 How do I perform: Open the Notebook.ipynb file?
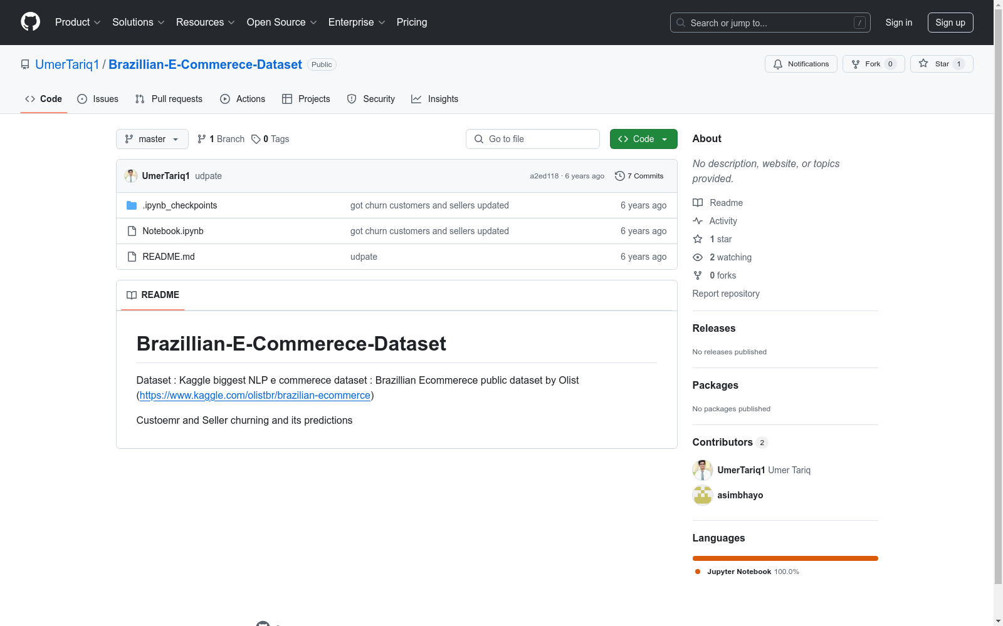coord(173,231)
